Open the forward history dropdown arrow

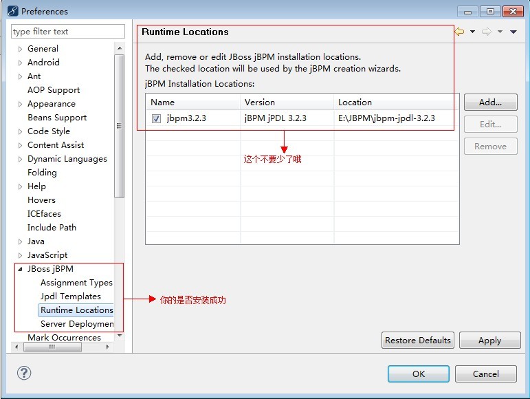pyautogui.click(x=500, y=32)
